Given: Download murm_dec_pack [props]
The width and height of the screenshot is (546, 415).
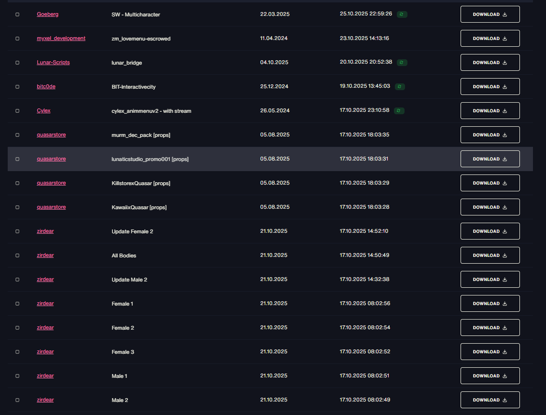Looking at the screenshot, I should (x=490, y=135).
